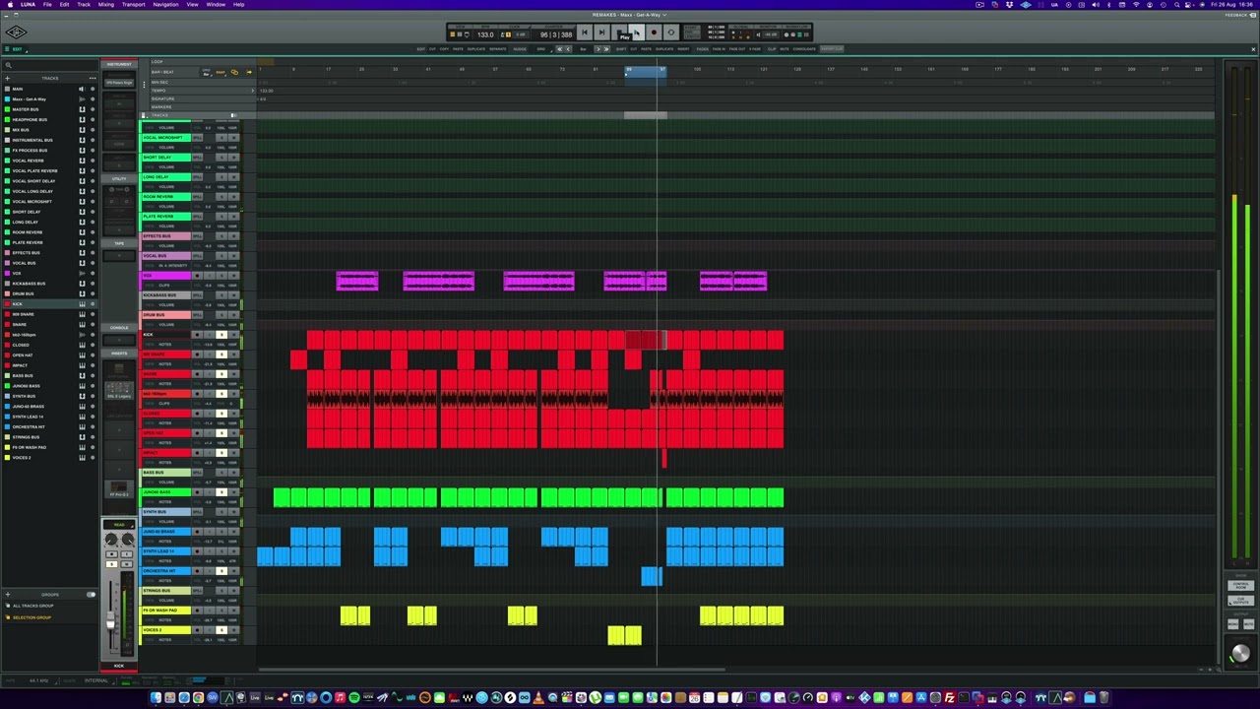1260x709 pixels.
Task: Toggle visibility dot for HEADPHONE BUS
Action: [x=93, y=119]
